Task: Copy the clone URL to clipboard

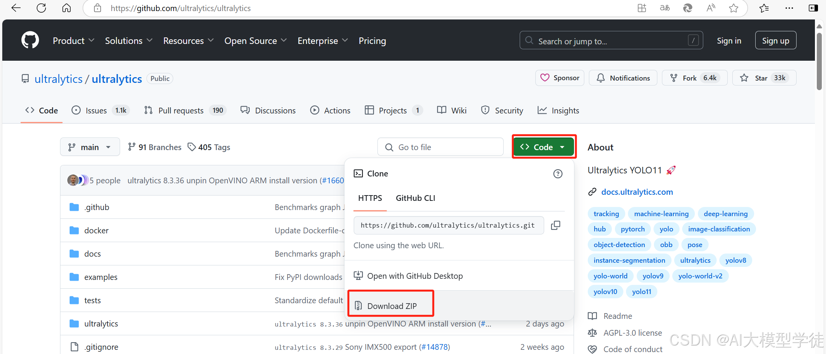Action: point(556,225)
